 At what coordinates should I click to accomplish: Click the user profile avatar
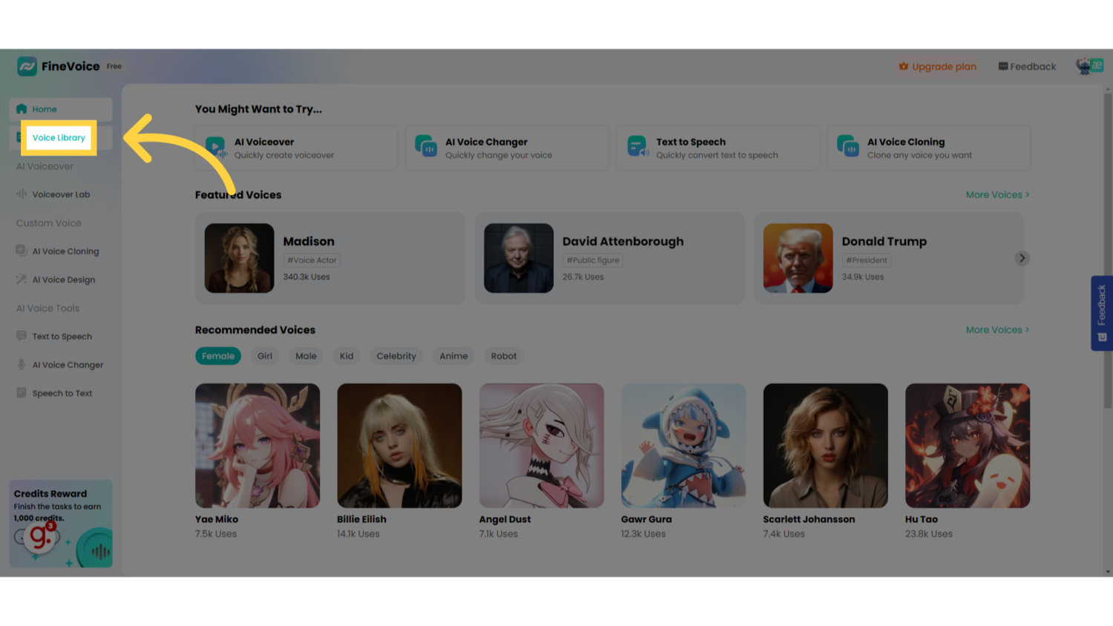coord(1089,66)
